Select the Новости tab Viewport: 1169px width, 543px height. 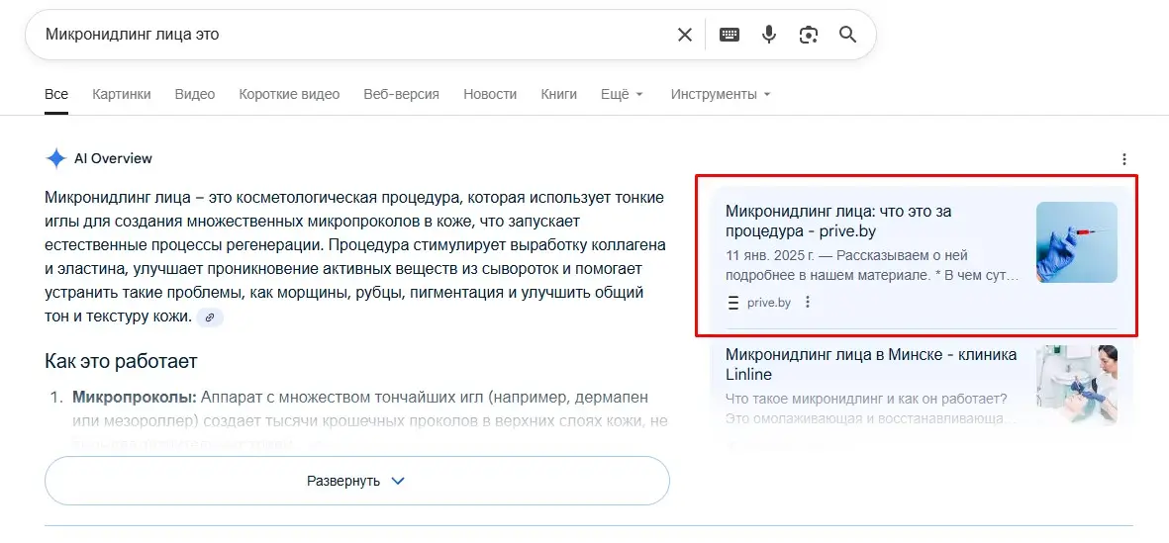[490, 94]
